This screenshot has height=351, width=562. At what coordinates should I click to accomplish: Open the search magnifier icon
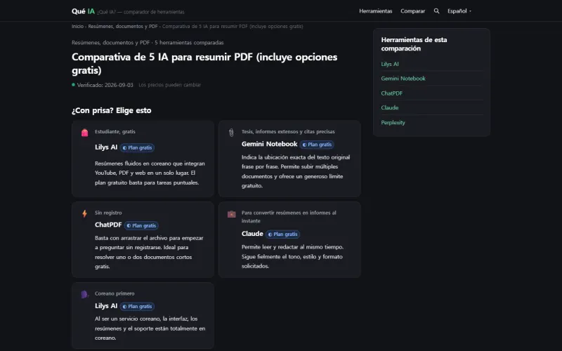[x=436, y=11]
